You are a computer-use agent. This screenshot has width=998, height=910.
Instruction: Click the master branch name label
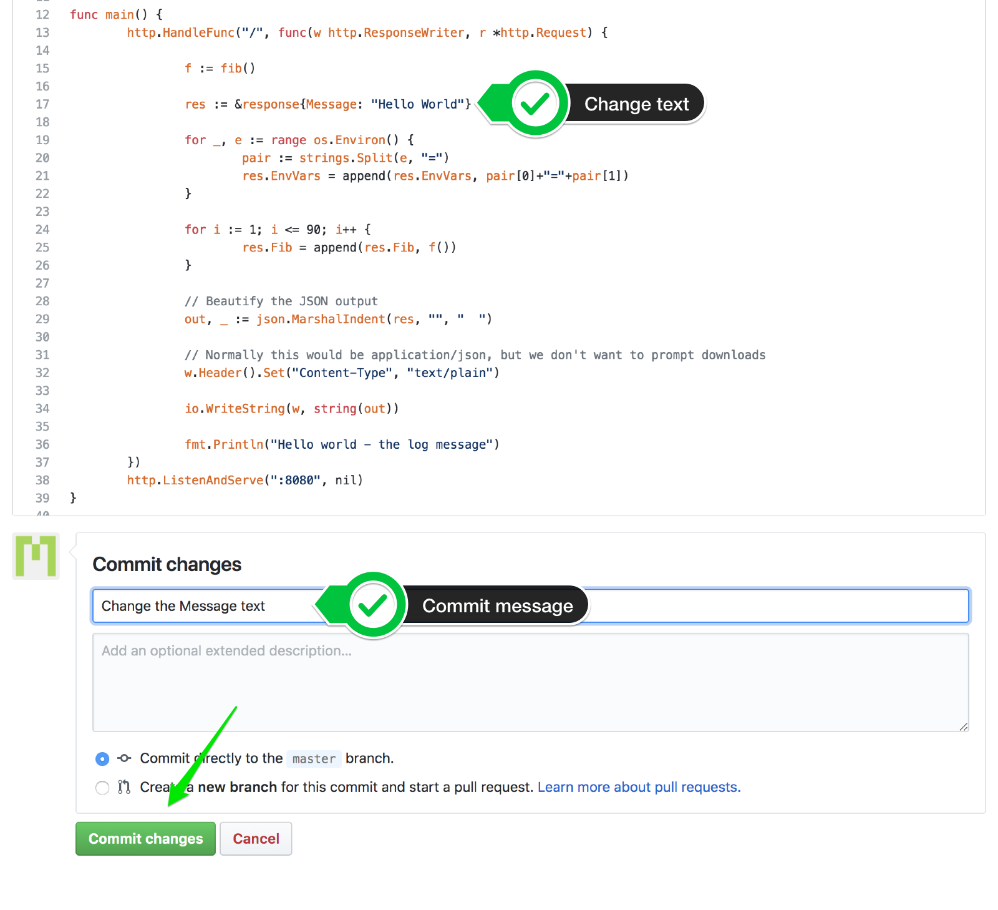[x=314, y=759]
